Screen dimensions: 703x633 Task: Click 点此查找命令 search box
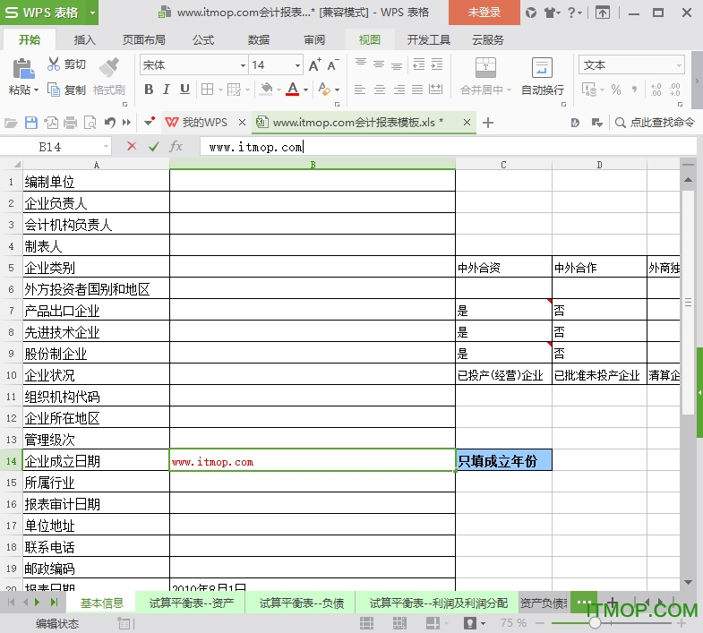(655, 123)
